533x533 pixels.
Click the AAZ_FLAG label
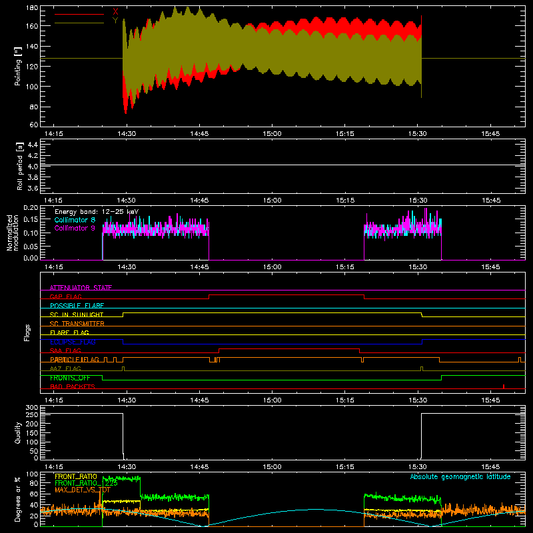point(65,368)
